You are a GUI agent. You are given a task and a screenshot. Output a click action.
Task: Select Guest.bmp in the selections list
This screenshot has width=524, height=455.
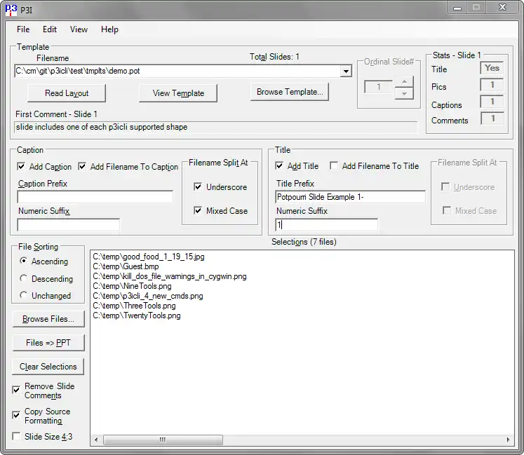click(126, 266)
